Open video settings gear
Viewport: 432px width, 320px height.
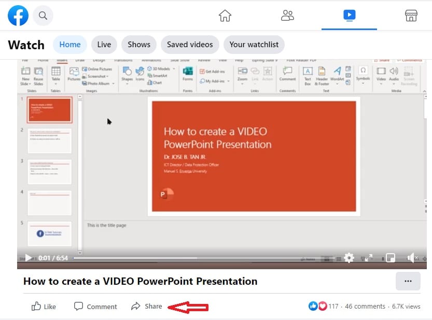349,258
